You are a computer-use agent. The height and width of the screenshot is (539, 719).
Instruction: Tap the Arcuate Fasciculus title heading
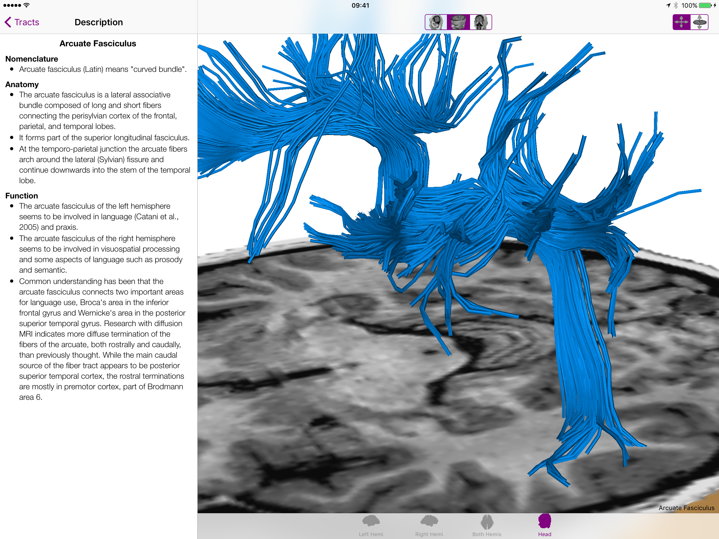coord(98,44)
